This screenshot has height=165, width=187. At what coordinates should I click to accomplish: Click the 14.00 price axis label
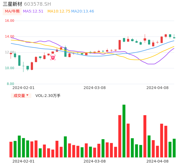10,36
